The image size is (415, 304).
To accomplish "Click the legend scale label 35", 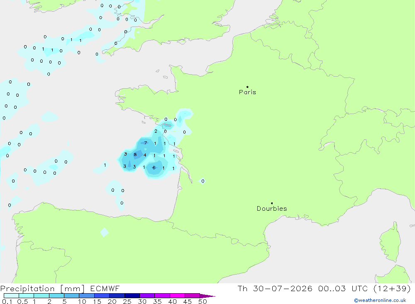I will pyautogui.click(x=157, y=302).
